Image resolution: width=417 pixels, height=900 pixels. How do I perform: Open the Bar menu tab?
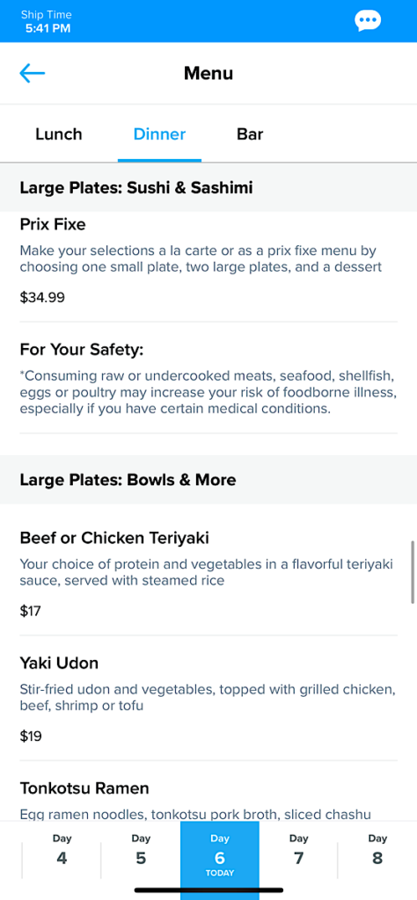tap(250, 134)
